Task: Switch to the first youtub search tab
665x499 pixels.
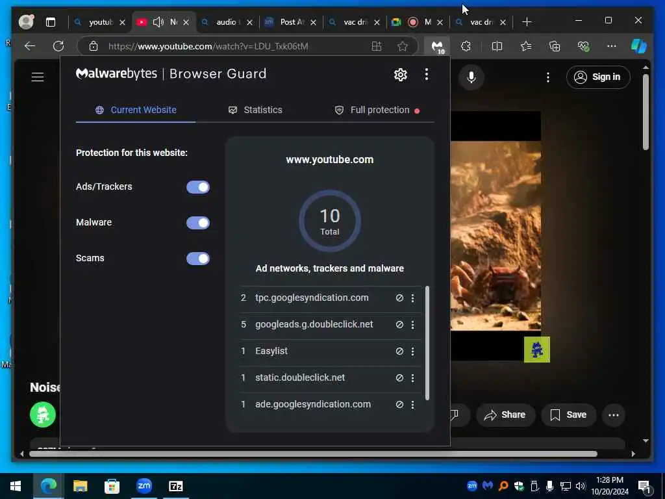Action: (101, 22)
